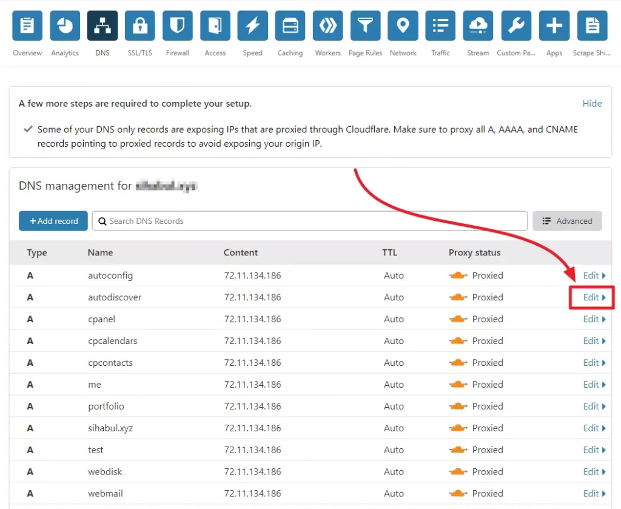This screenshot has height=509, width=621.
Task: Expand Edit for portfolio record
Action: (594, 406)
